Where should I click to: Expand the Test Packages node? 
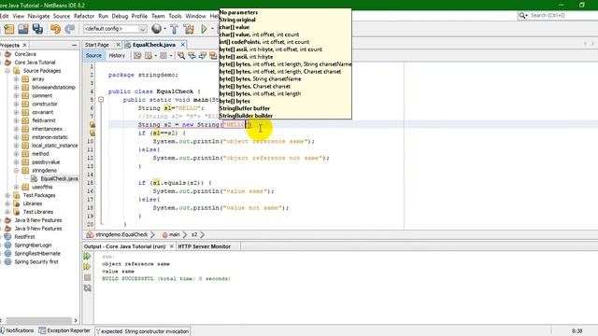point(7,195)
